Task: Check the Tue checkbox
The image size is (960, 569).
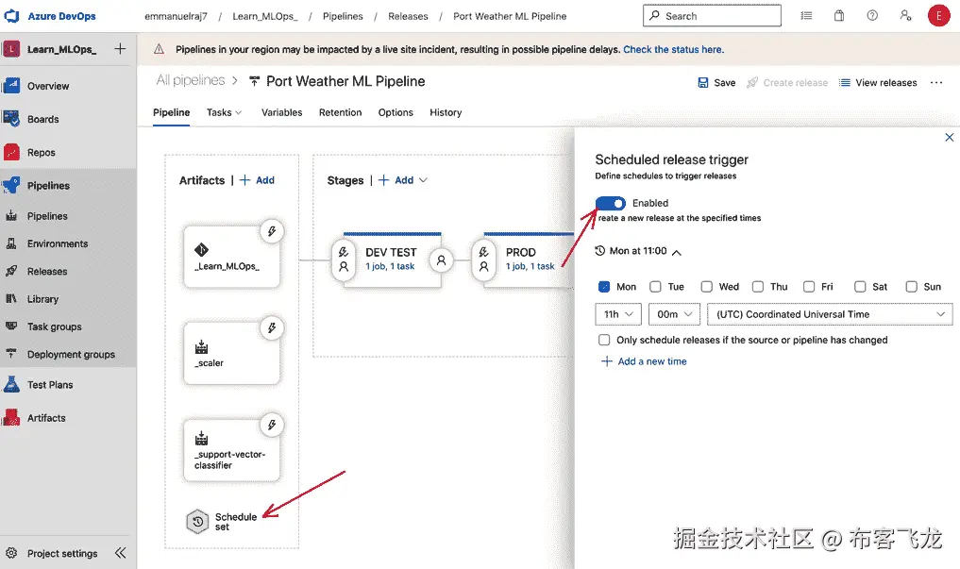Action: (x=655, y=286)
